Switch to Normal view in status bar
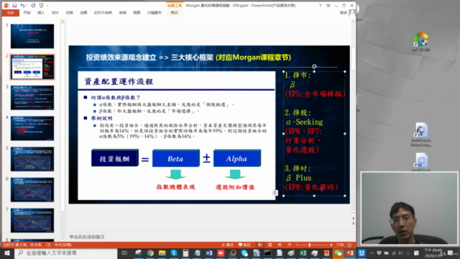The image size is (460, 259). click(260, 245)
